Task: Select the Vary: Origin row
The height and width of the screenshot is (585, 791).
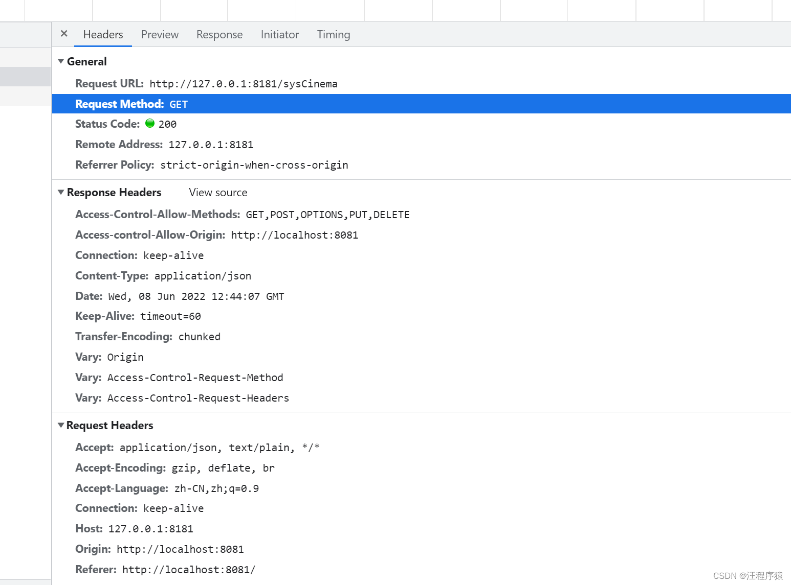Action: (x=422, y=357)
